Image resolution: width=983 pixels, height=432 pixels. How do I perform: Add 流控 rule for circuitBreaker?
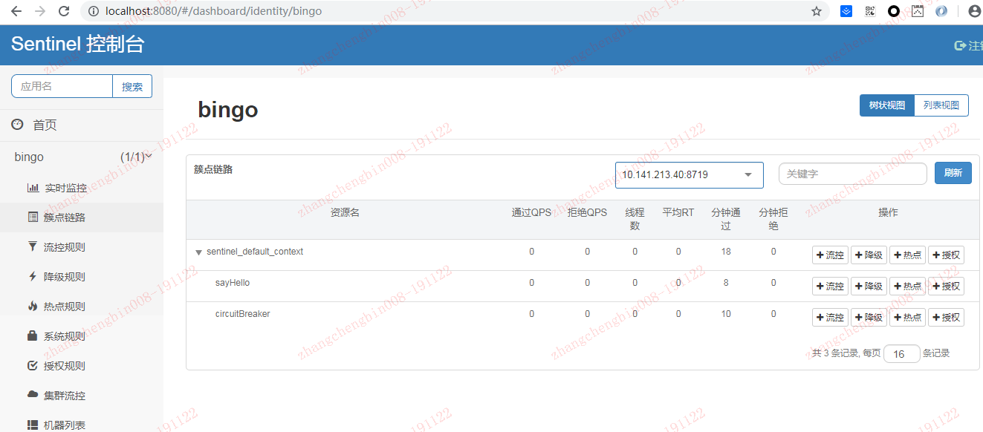(830, 318)
